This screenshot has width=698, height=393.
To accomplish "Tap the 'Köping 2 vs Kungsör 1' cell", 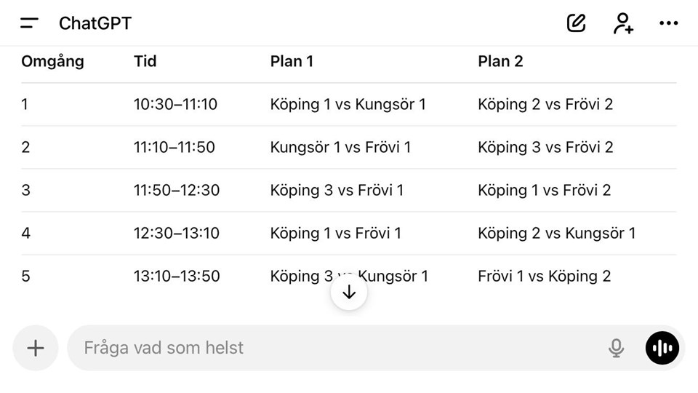I will 556,233.
